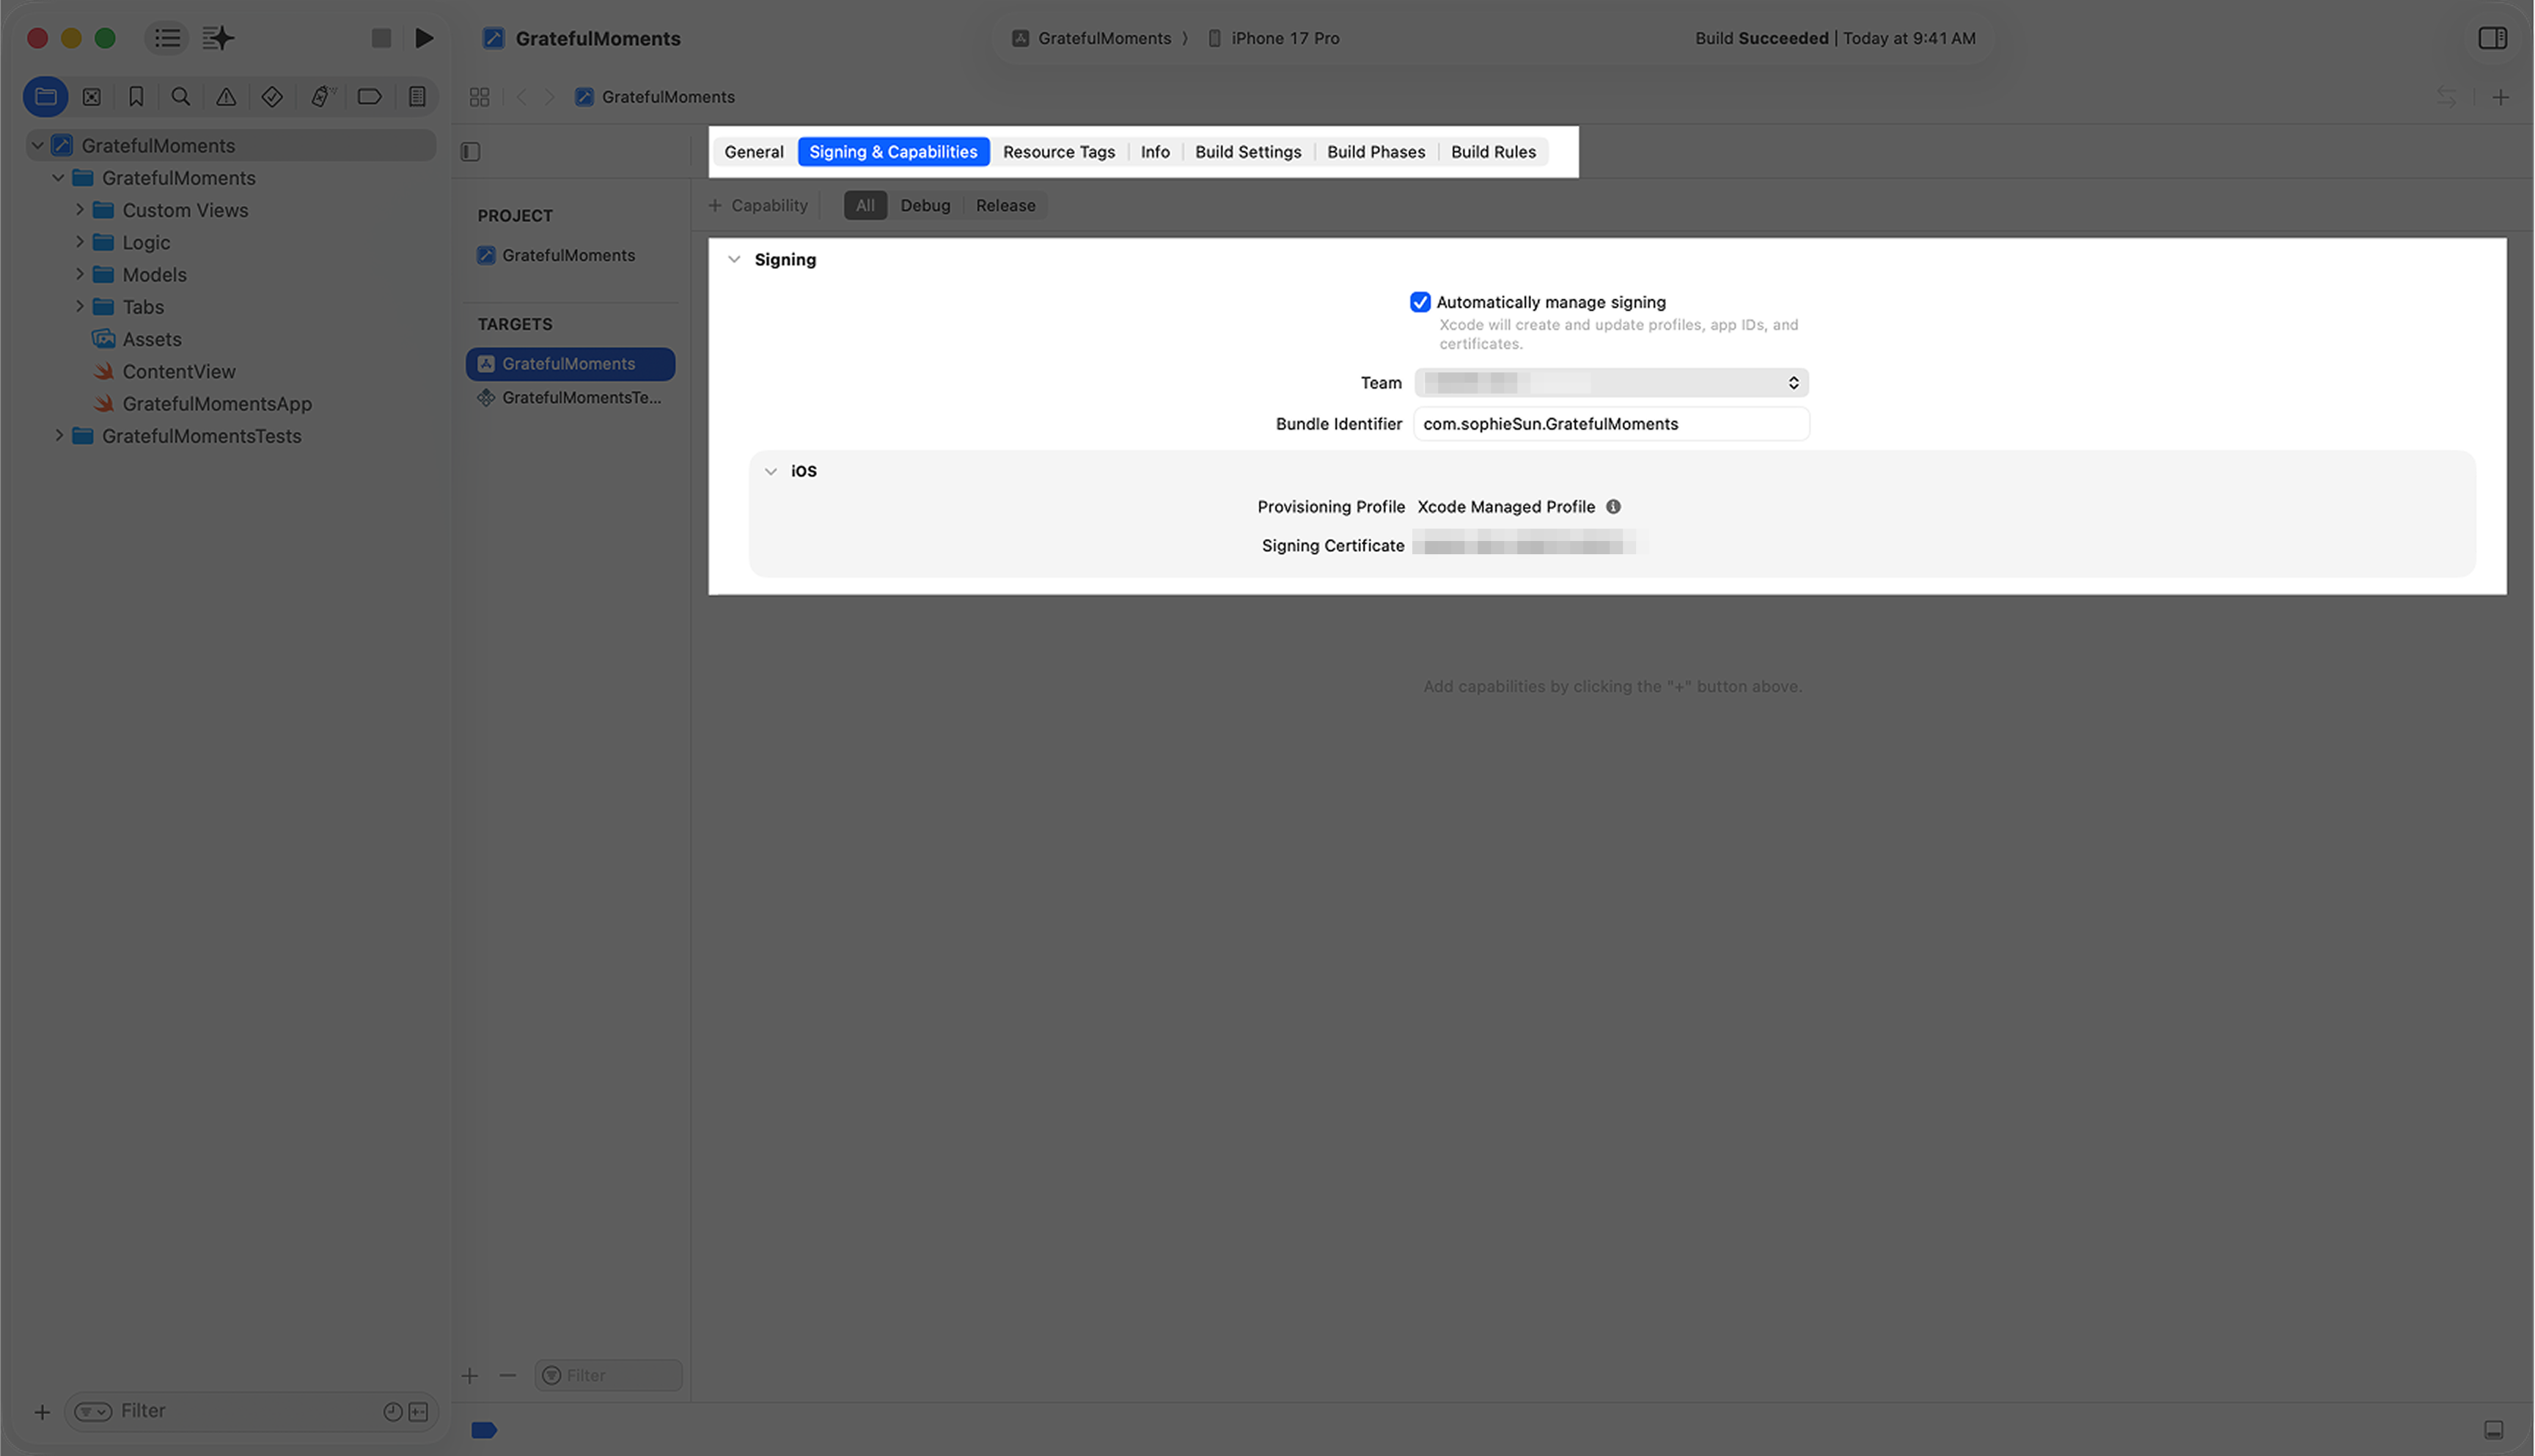Open the Report navigator icon

coord(417,97)
